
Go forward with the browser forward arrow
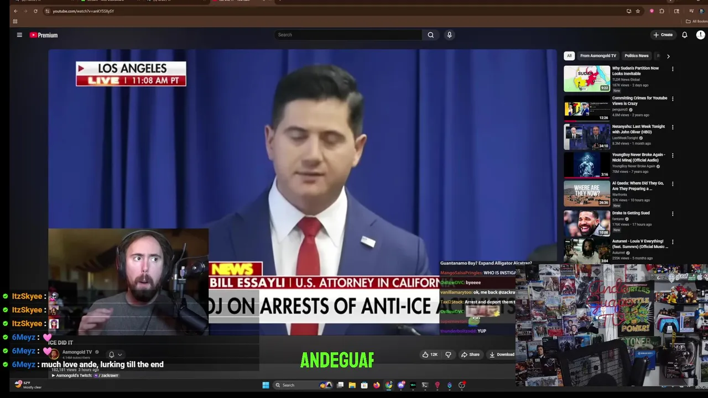[25, 11]
